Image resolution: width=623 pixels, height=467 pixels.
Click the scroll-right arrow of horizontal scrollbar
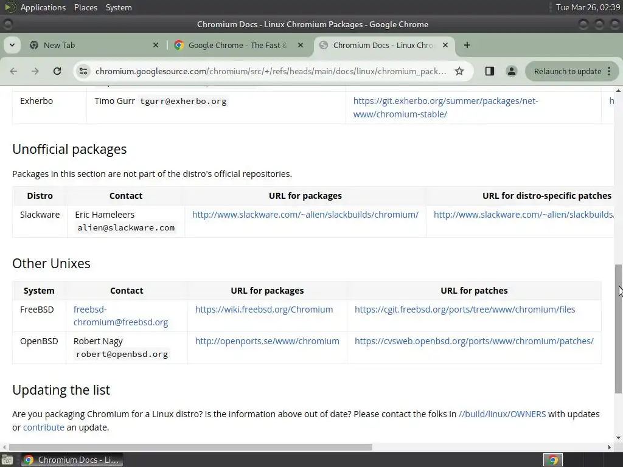click(x=610, y=447)
